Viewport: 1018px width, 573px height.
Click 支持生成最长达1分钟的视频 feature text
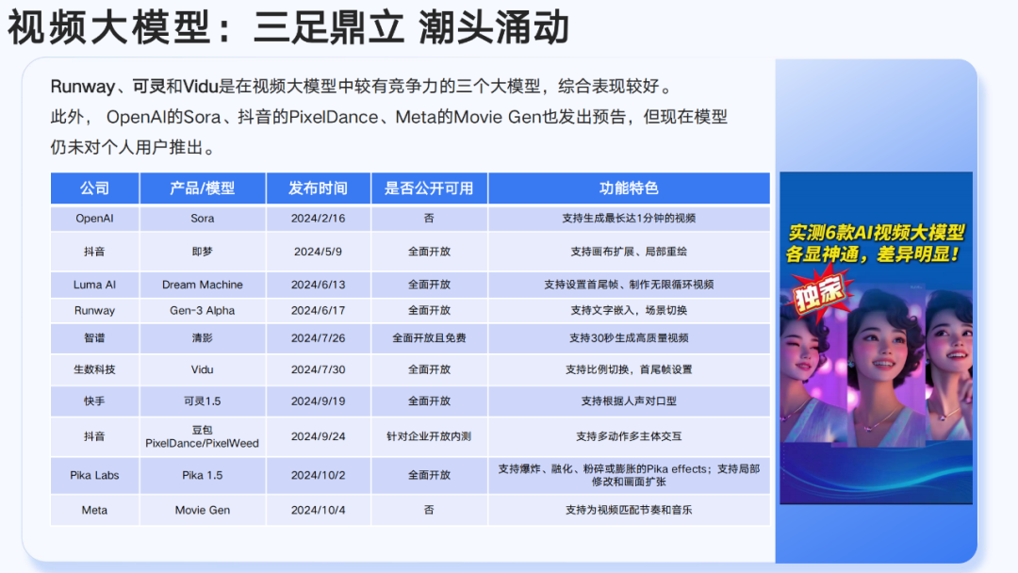pyautogui.click(x=629, y=219)
